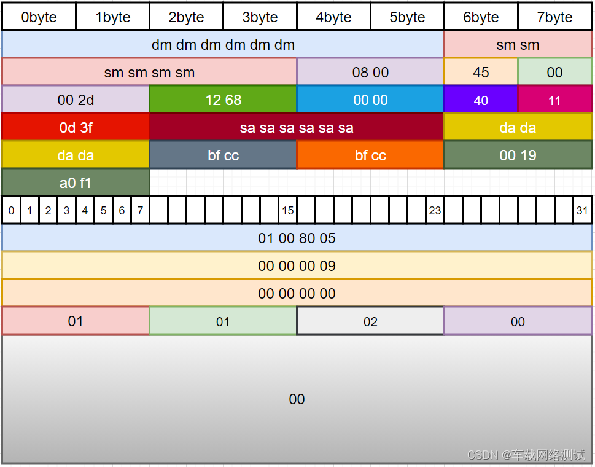Select the 2byte header cell
Viewport: 595px width, 467px height.
[x=186, y=17]
